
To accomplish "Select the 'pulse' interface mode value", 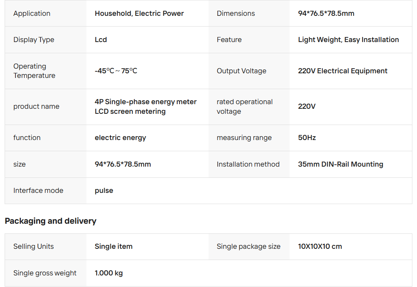I will pyautogui.click(x=104, y=191).
